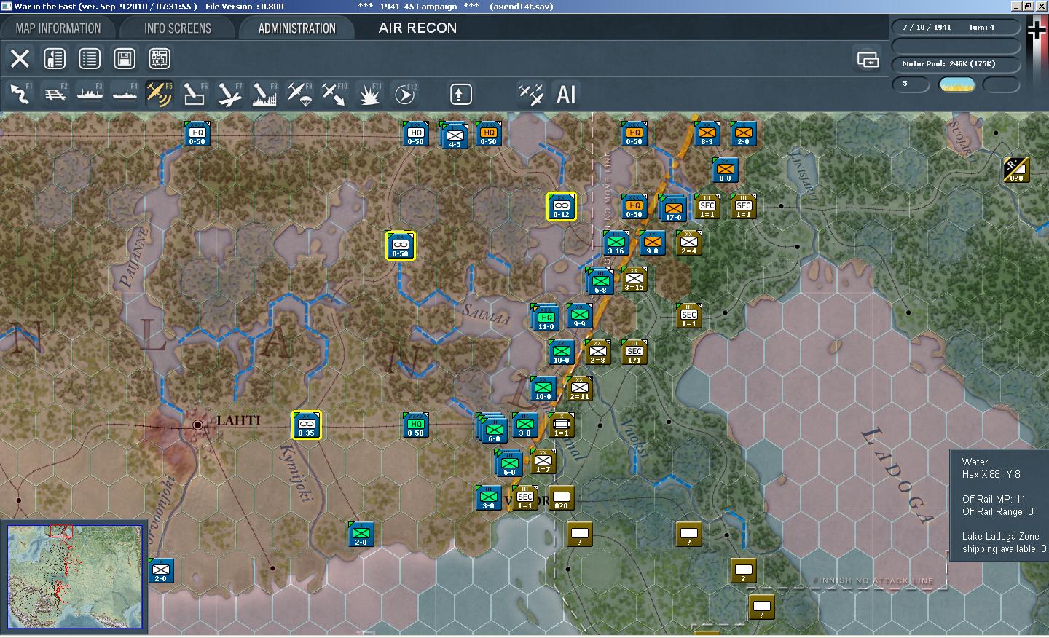Select the Soviet counter labeled 1=7
The image size is (1049, 638).
(x=543, y=461)
